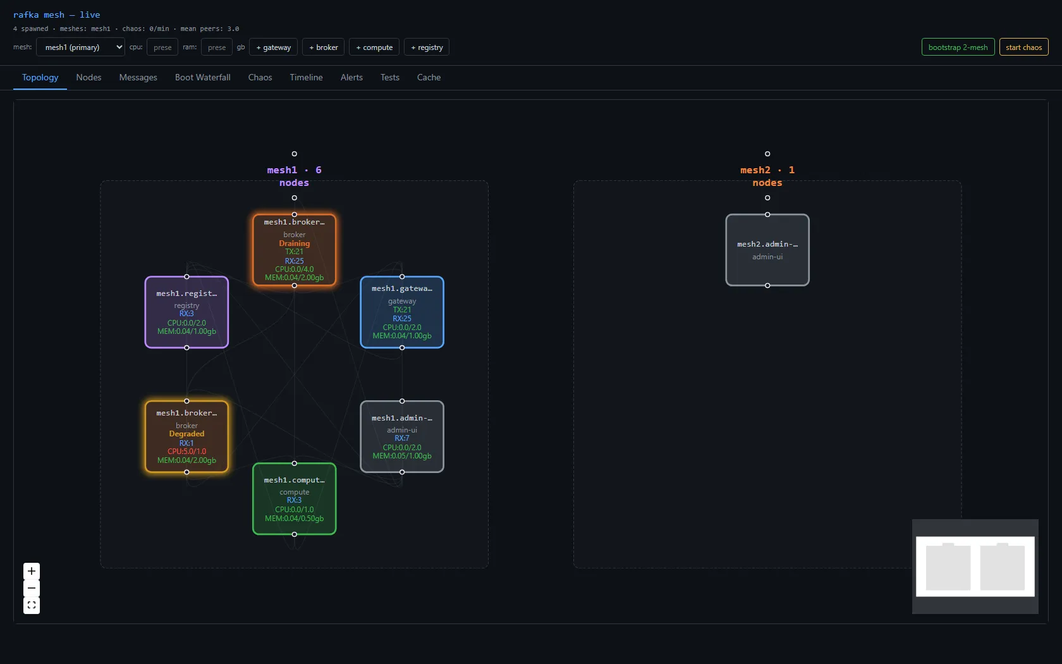The height and width of the screenshot is (664, 1062).
Task: Open the Timeline tab
Action: pos(307,77)
